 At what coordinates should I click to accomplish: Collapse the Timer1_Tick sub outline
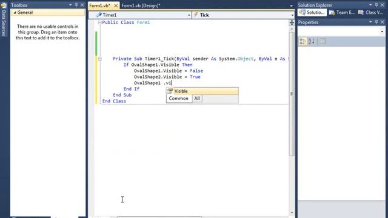(99, 59)
